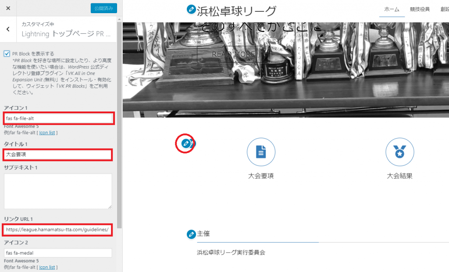Click the pencil edit icon beside site title
This screenshot has width=449, height=272.
191,9
